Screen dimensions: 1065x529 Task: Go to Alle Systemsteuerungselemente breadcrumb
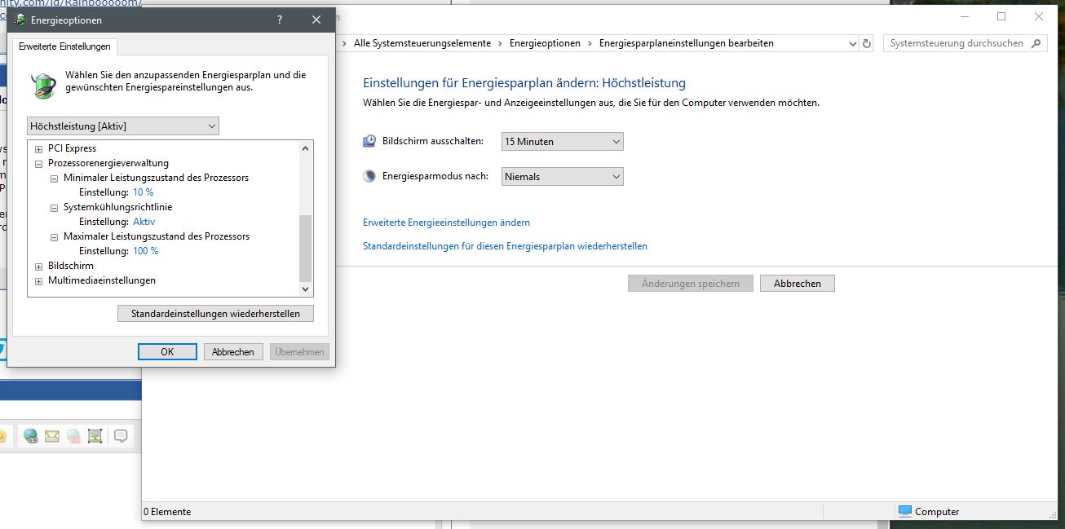click(422, 43)
